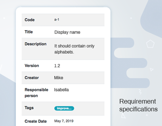Click the May 7, 2019 create date
Image resolution: width=162 pixels, height=126 pixels.
coord(64,121)
